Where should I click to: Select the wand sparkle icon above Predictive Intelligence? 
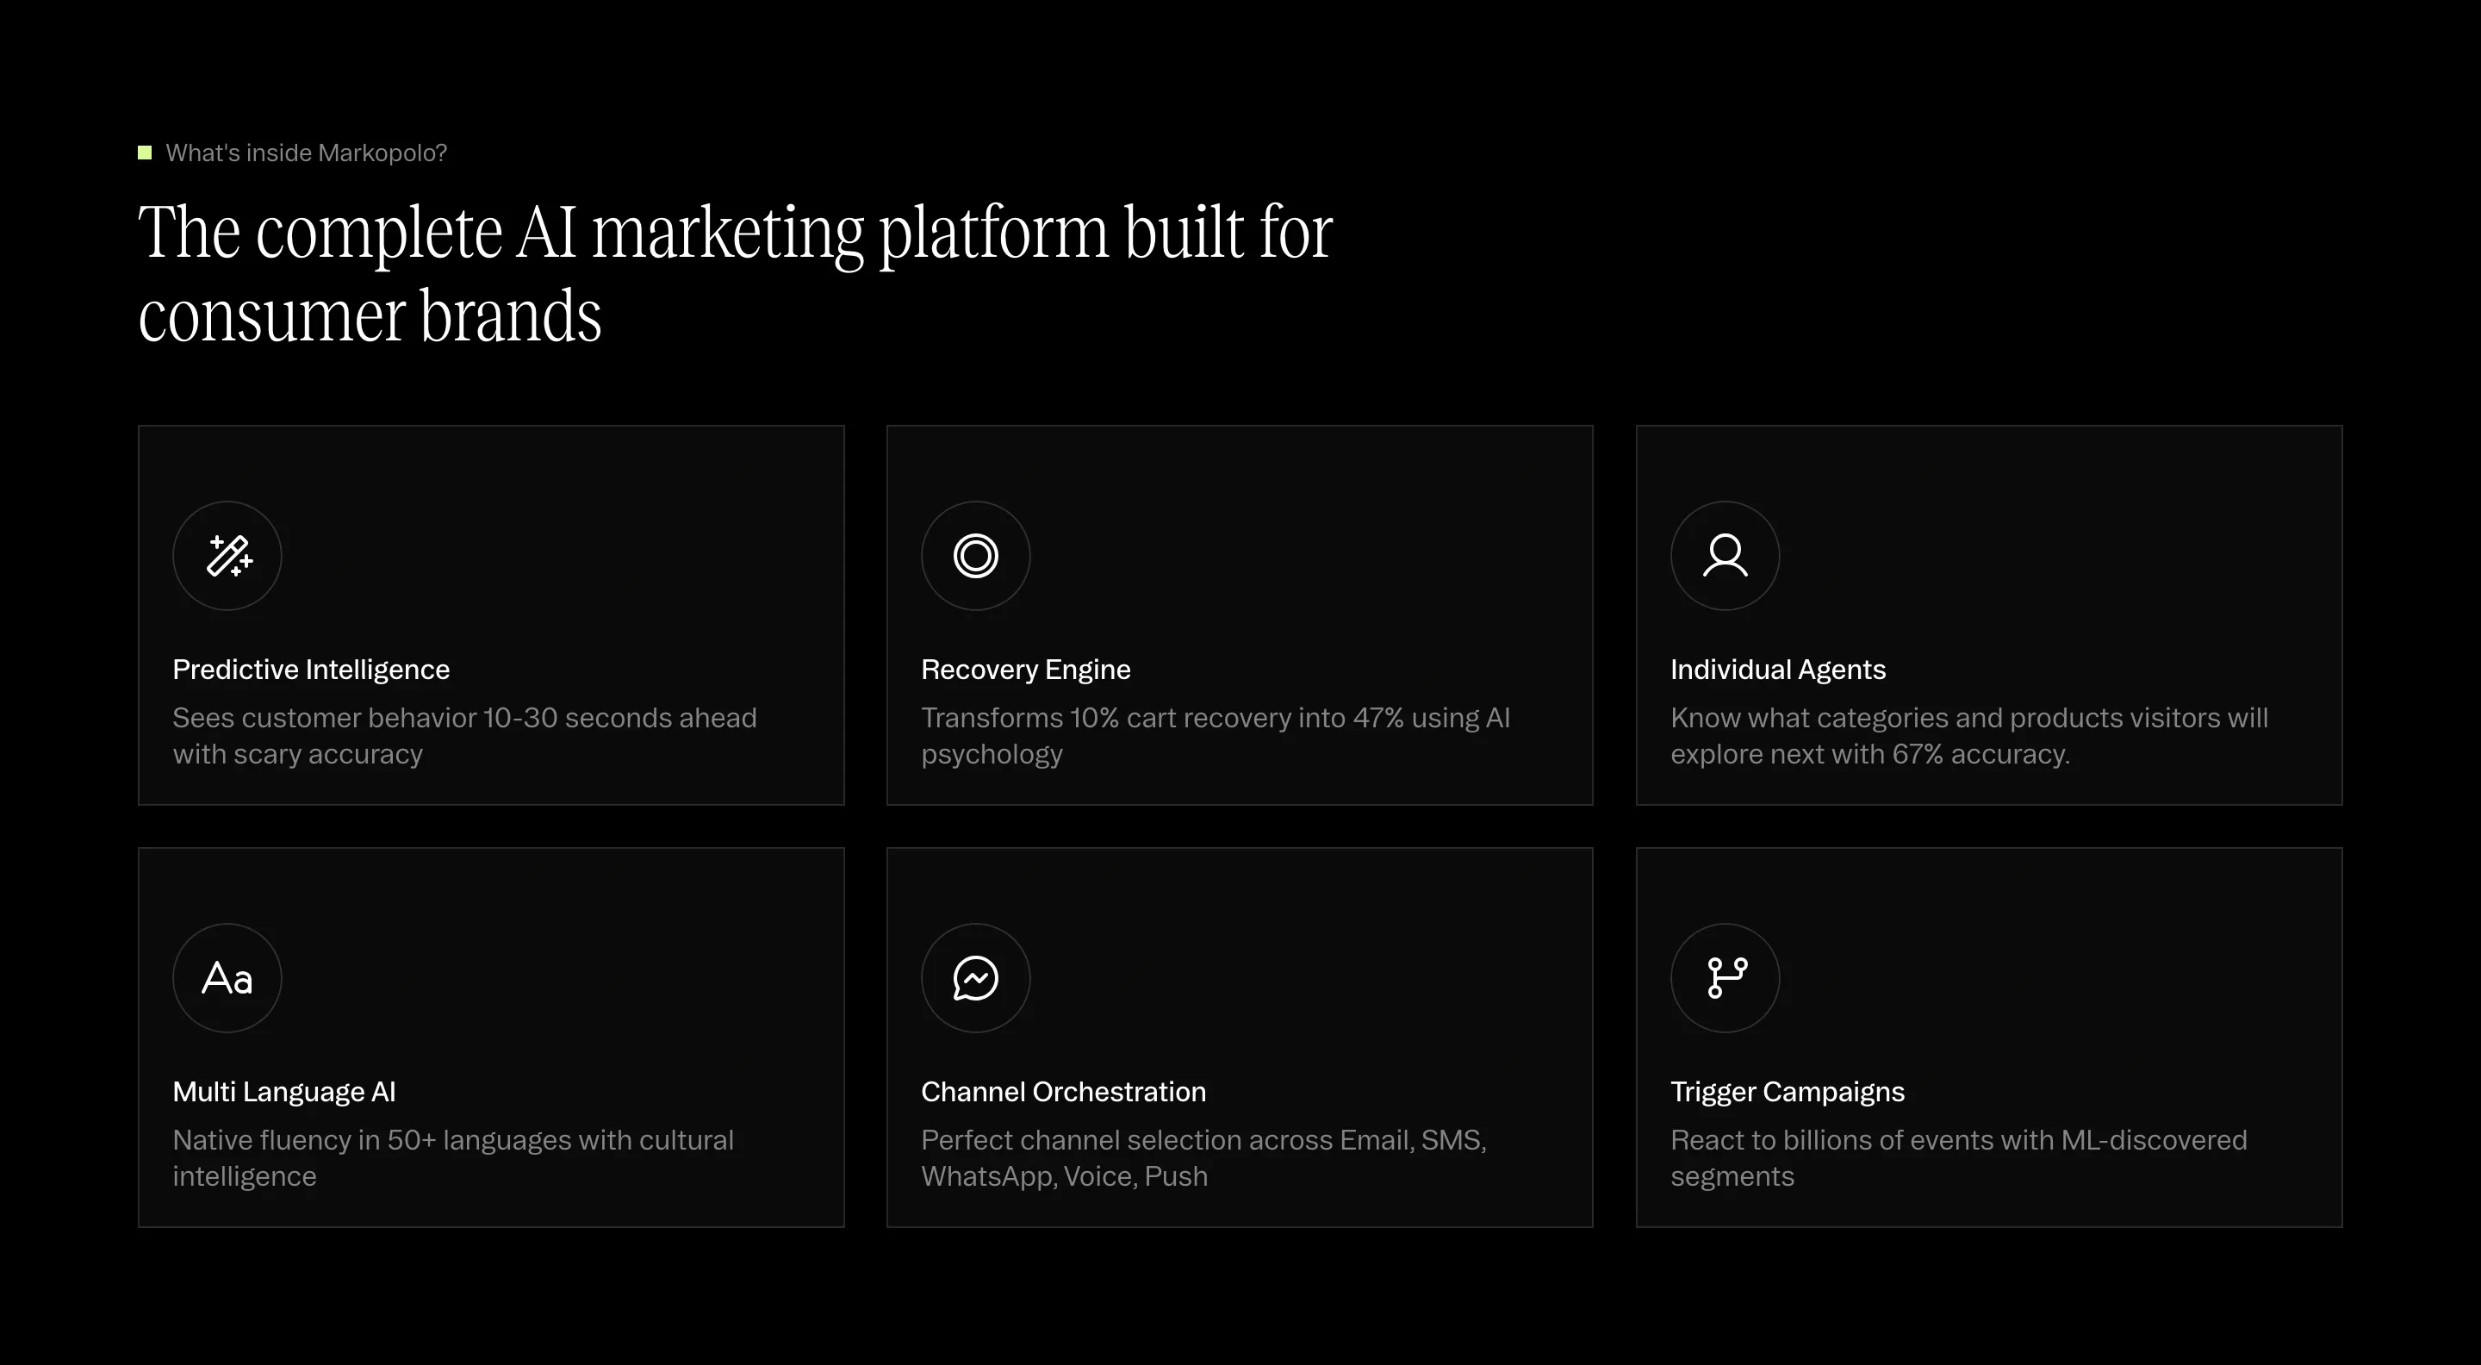point(227,556)
